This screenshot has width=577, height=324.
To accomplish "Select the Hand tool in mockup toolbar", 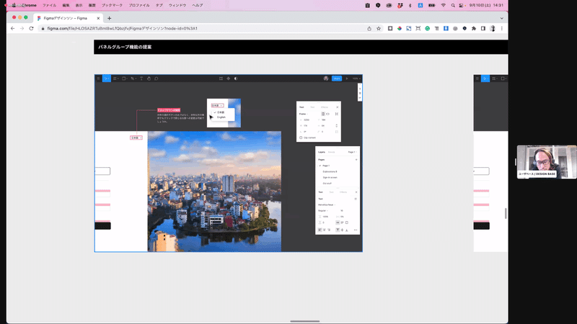I will 149,78.
